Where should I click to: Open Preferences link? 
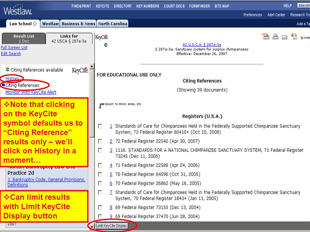pyautogui.click(x=253, y=15)
